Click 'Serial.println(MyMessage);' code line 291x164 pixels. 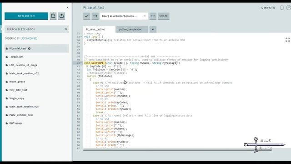click(115, 135)
